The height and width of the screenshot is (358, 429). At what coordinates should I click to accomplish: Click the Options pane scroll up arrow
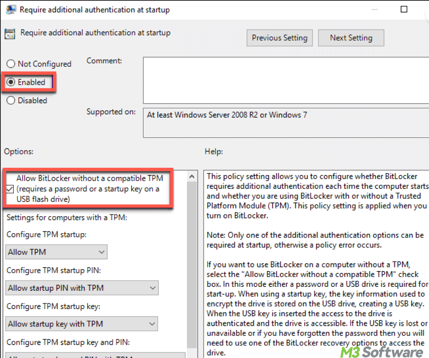point(192,176)
